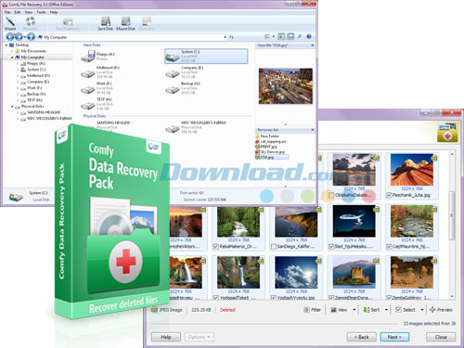This screenshot has height=348, width=464.
Task: Uncheck the UajtMauntins image checkbox
Action: (389, 247)
